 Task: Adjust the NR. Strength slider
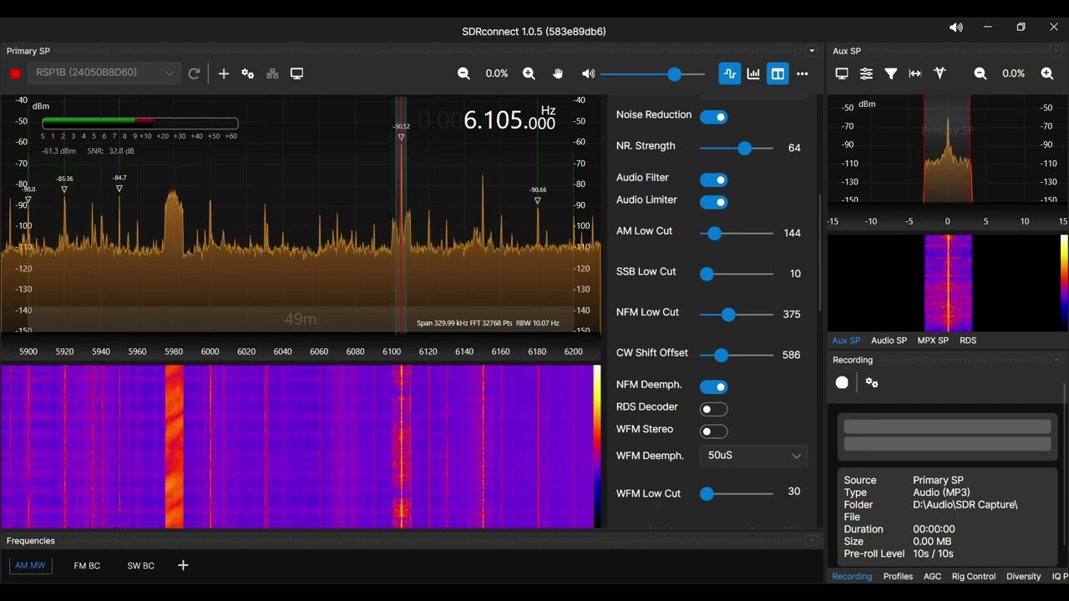click(737, 149)
